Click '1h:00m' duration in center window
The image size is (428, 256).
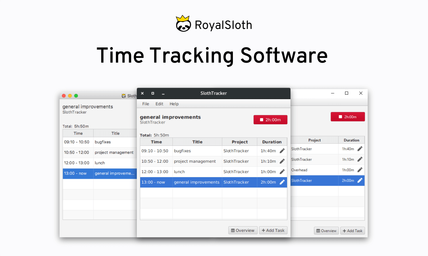[x=268, y=172]
